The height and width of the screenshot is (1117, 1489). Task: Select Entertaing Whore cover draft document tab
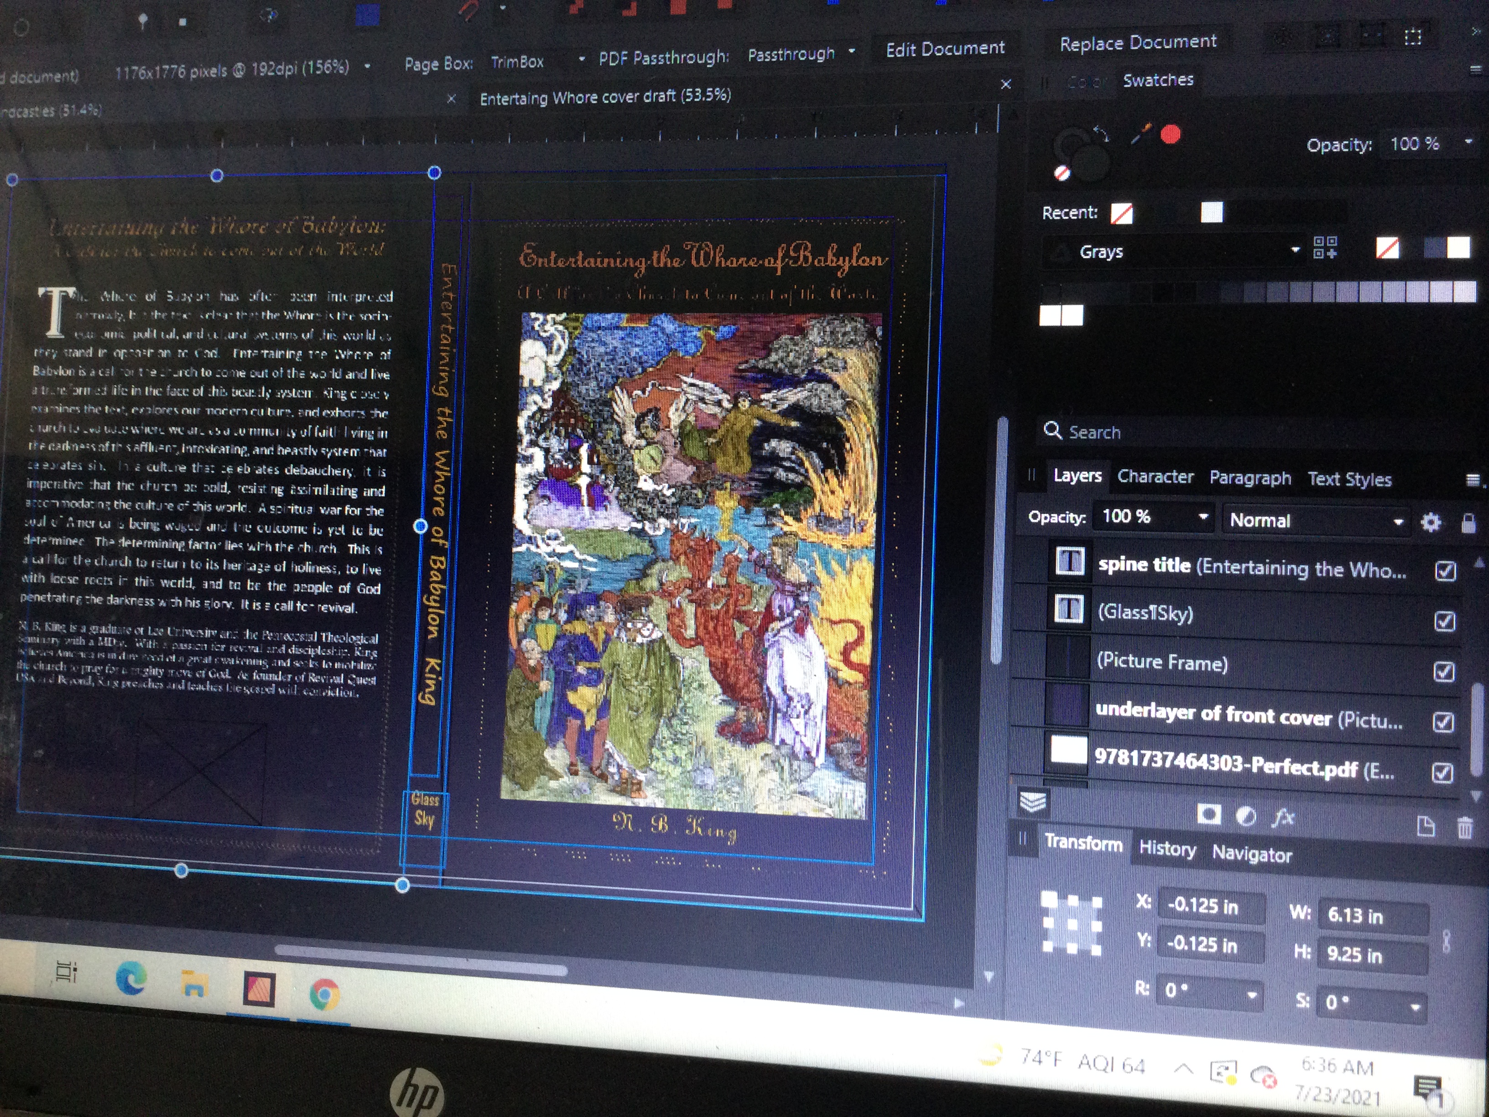tap(605, 96)
